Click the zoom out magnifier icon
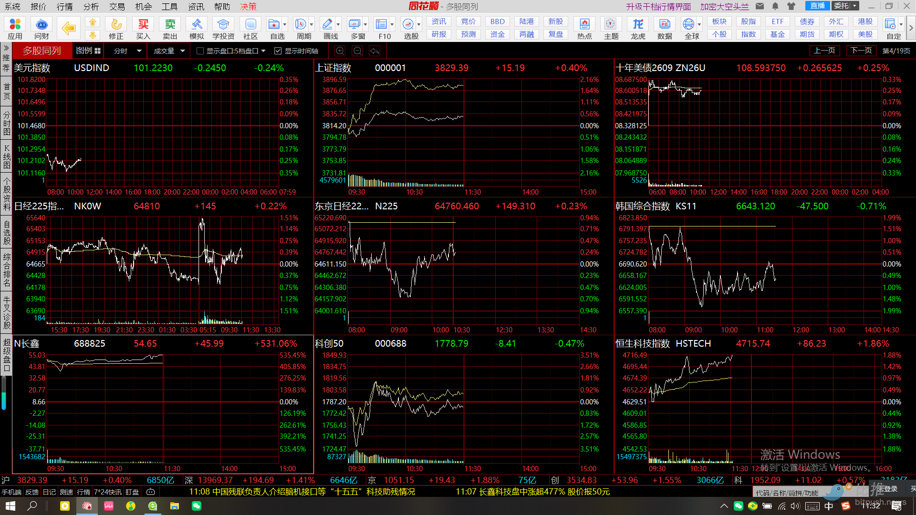This screenshot has width=916, height=515. pyautogui.click(x=357, y=51)
